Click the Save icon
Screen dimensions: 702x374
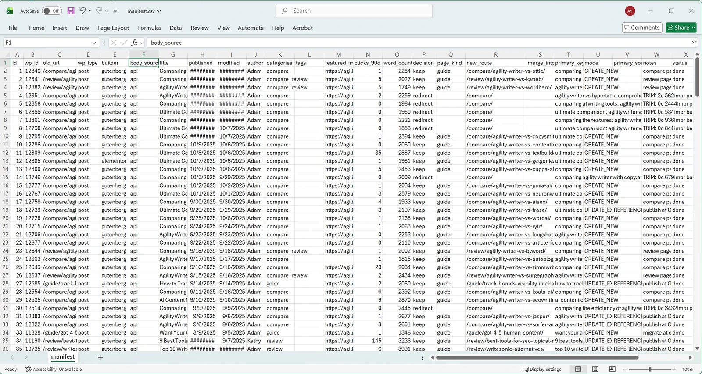pyautogui.click(x=71, y=11)
